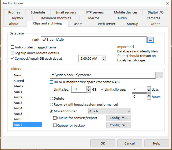
Task: Decrease the compact/repair time with down arrow
Action: click(103, 60)
